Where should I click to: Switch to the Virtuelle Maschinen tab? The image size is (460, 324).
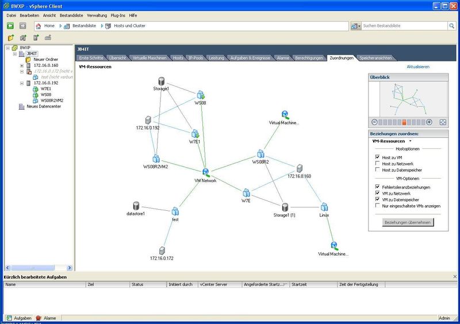tap(149, 58)
